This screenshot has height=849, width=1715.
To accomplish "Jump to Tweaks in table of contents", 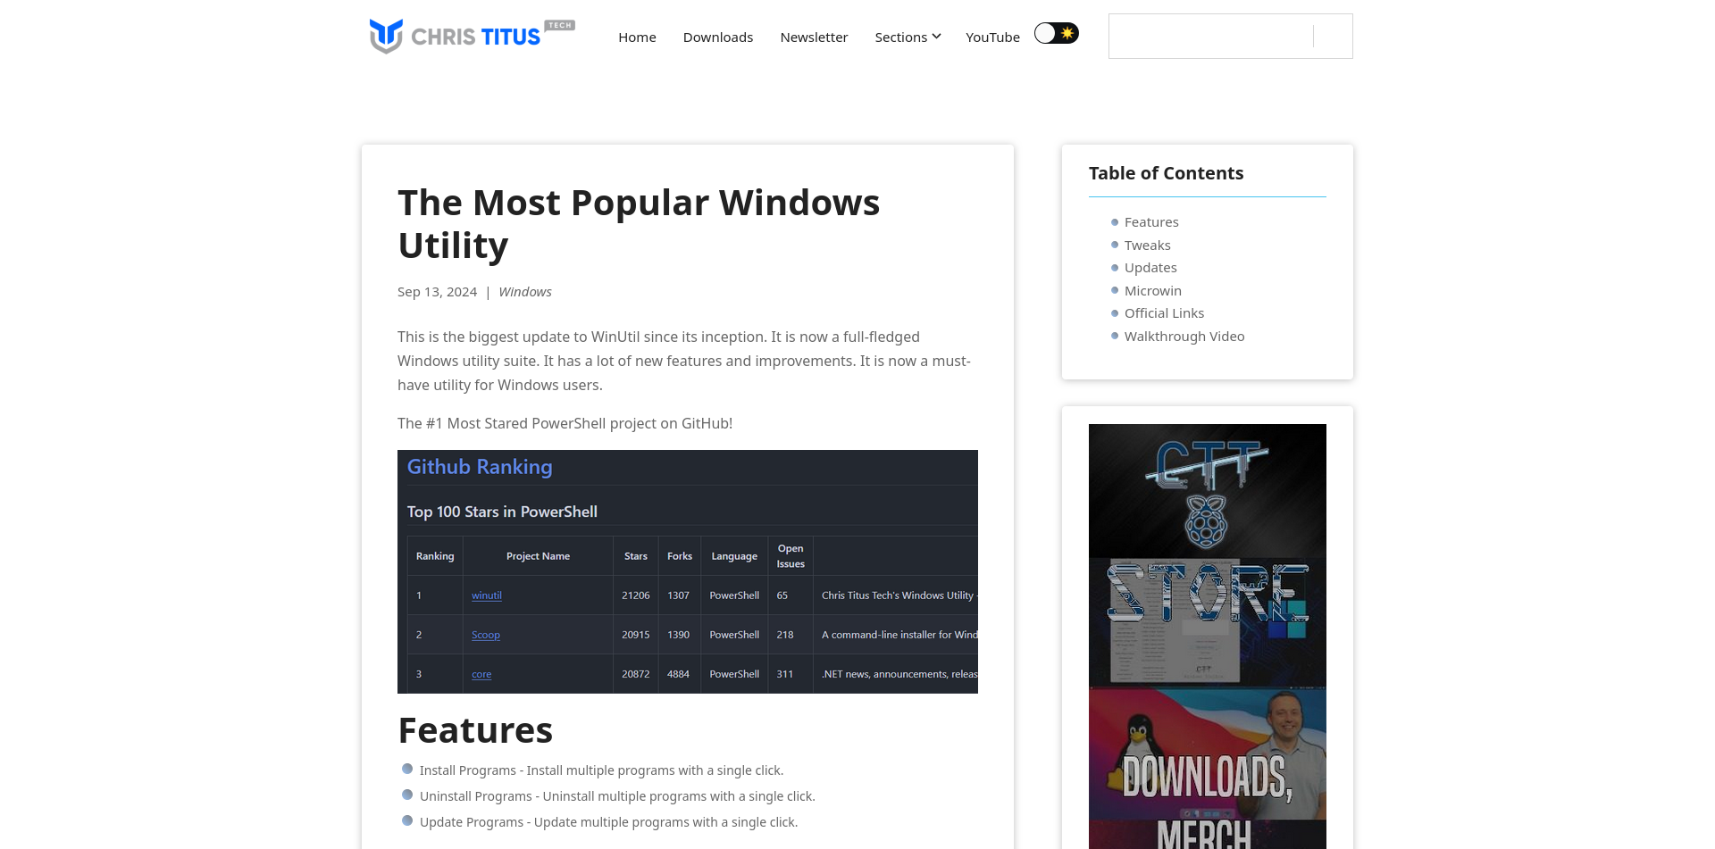I will coord(1147,246).
